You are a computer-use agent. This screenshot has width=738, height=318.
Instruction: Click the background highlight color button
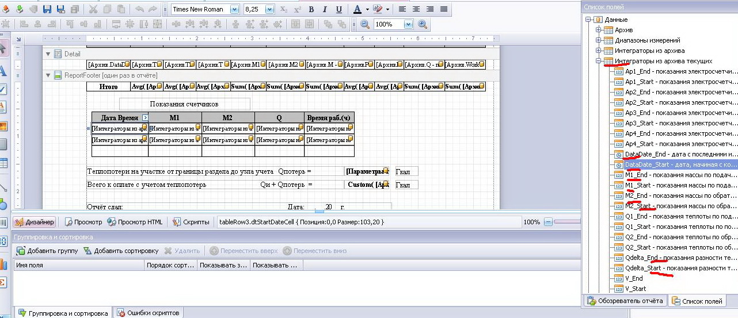[x=378, y=9]
